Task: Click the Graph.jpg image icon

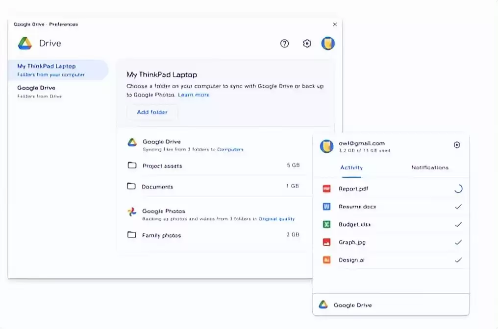Action: tap(327, 242)
